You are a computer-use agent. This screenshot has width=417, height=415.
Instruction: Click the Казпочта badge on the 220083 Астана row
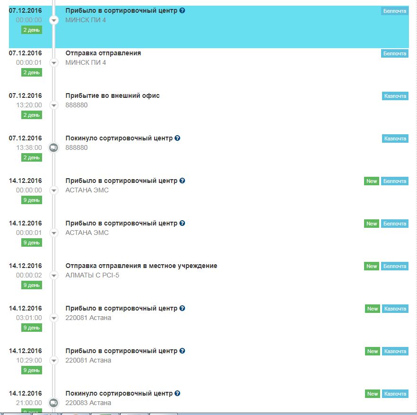[395, 394]
